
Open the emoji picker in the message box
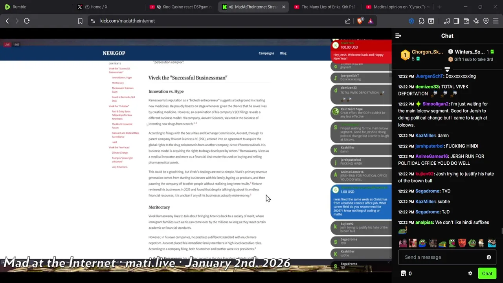[489, 257]
